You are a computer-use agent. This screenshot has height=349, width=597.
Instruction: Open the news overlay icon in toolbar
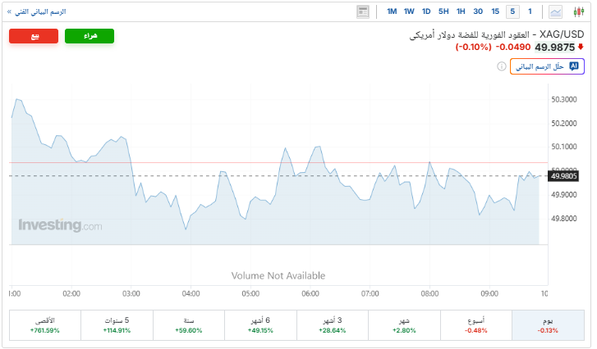coord(363,11)
